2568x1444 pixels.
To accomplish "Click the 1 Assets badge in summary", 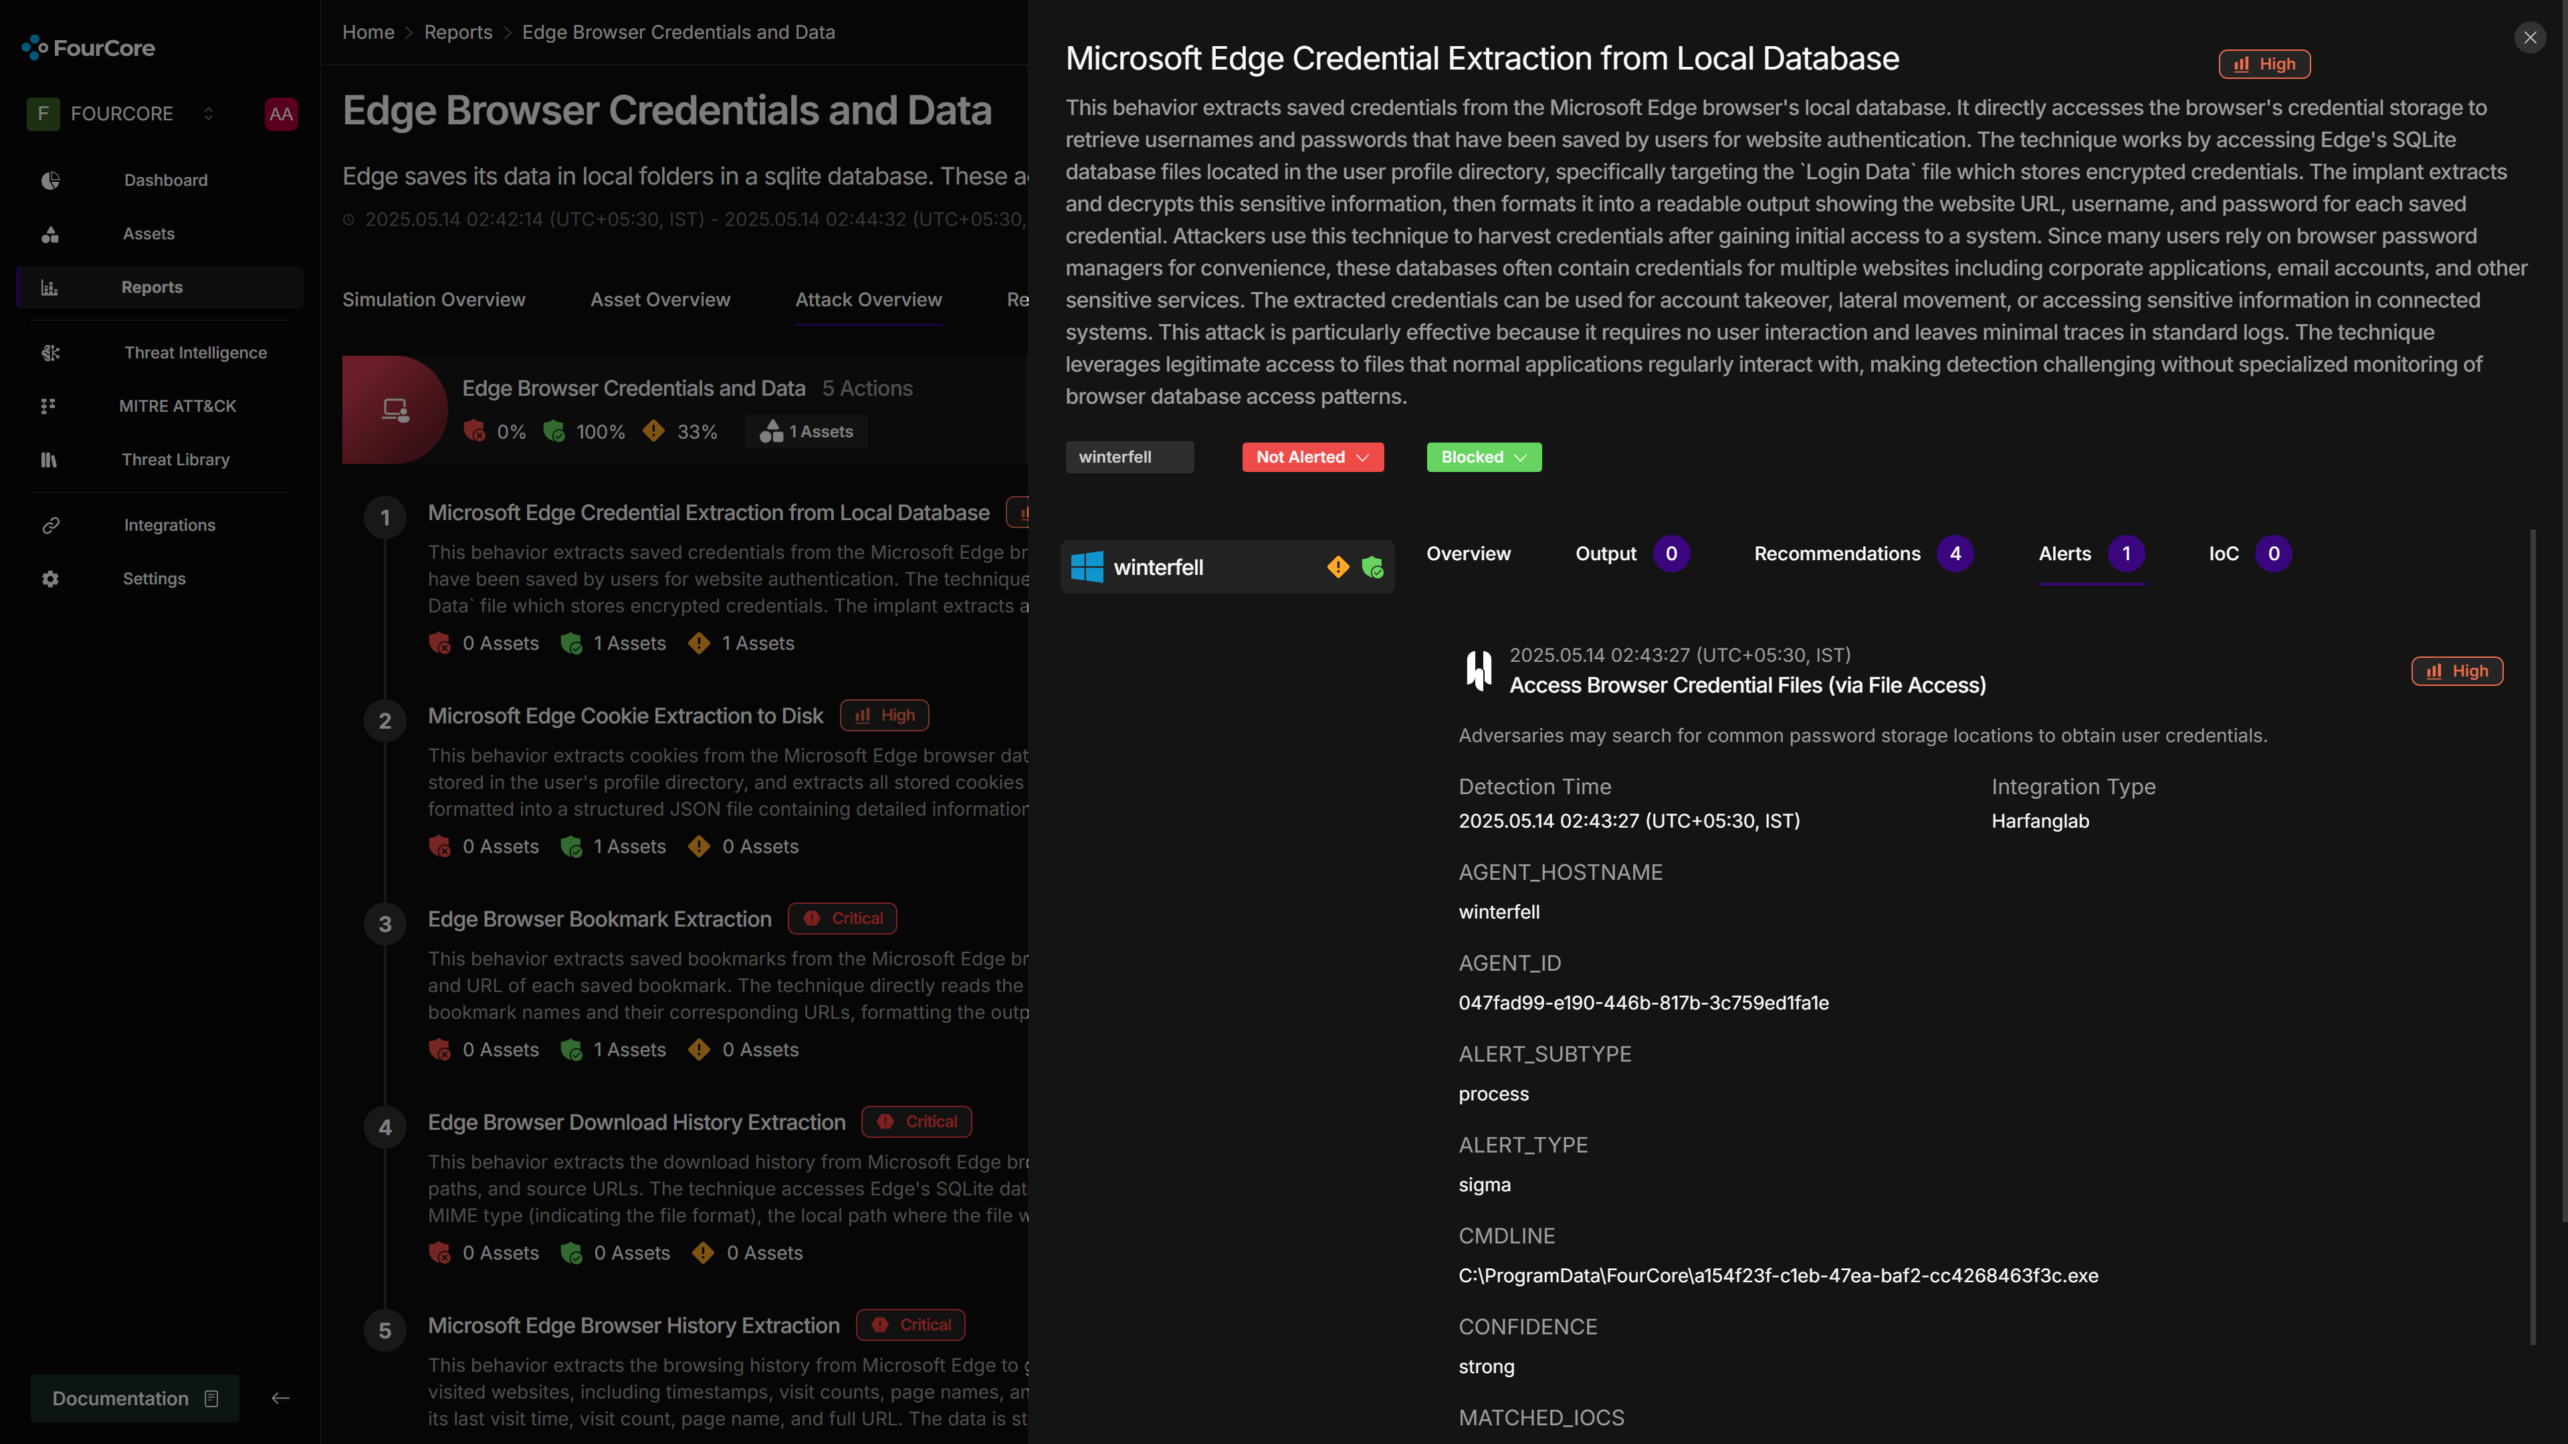I will coord(805,431).
